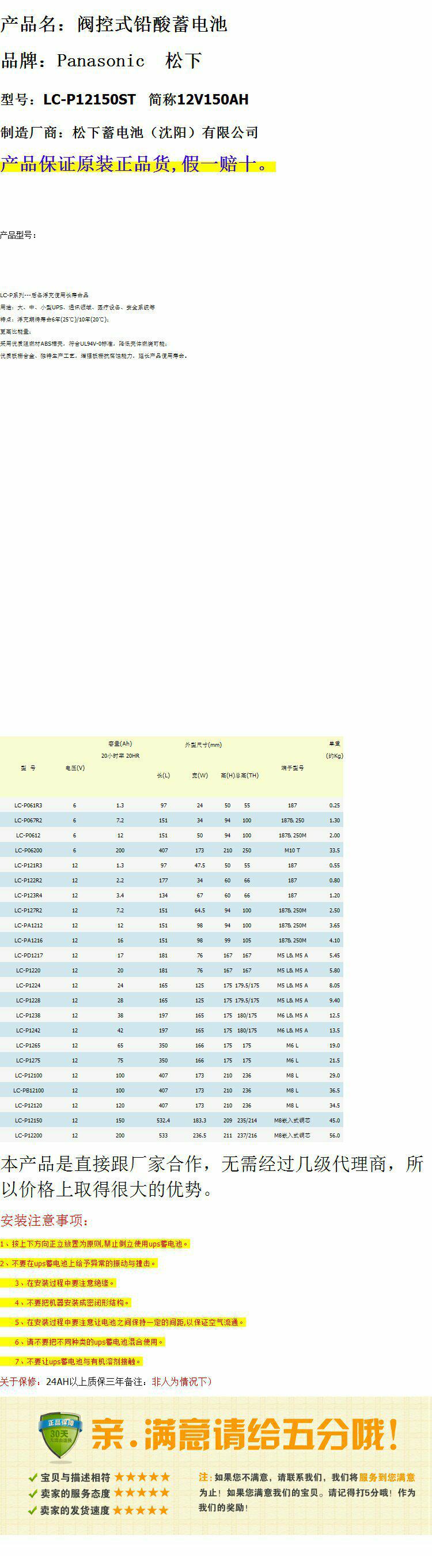Click install note 2 about 振动与撞击
432x1568 pixels.
(79, 1264)
